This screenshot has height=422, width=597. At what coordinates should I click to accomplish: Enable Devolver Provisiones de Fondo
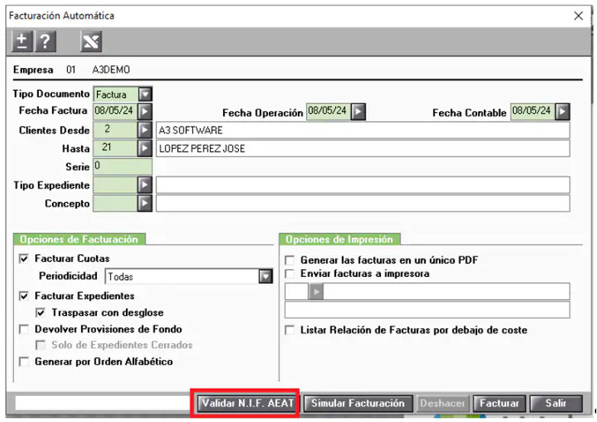pyautogui.click(x=24, y=329)
